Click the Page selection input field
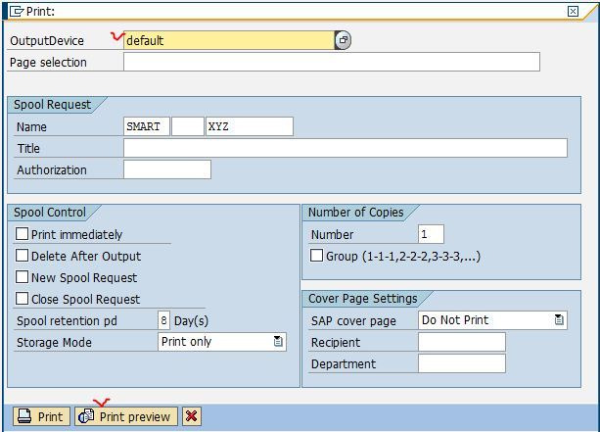600x432 pixels. coord(332,62)
